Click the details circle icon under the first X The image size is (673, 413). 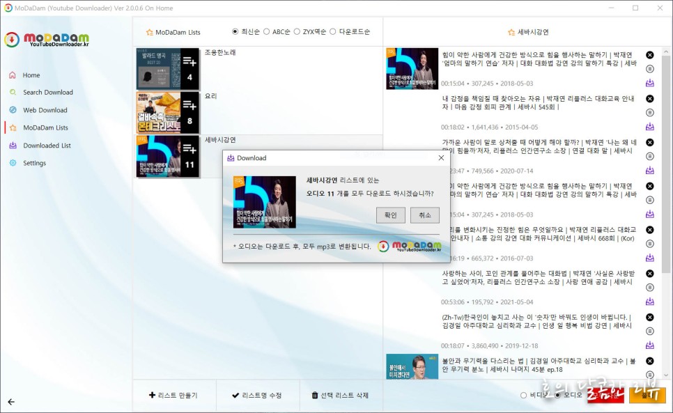click(650, 69)
